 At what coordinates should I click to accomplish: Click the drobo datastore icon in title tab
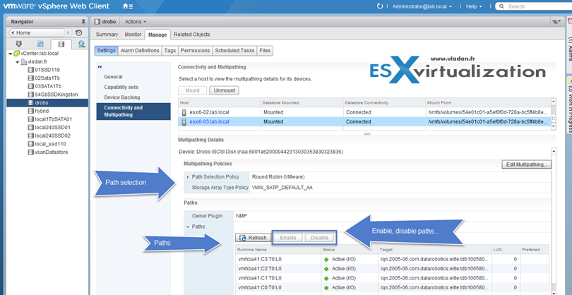pos(97,22)
